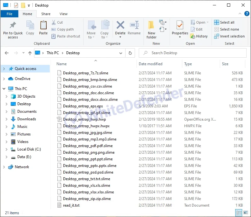Viewport: 251px width, 217px height.
Task: Switch to large icons view toggle
Action: [x=245, y=213]
